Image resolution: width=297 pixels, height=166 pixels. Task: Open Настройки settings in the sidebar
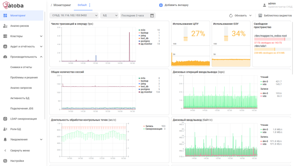pyautogui.click(x=17, y=161)
